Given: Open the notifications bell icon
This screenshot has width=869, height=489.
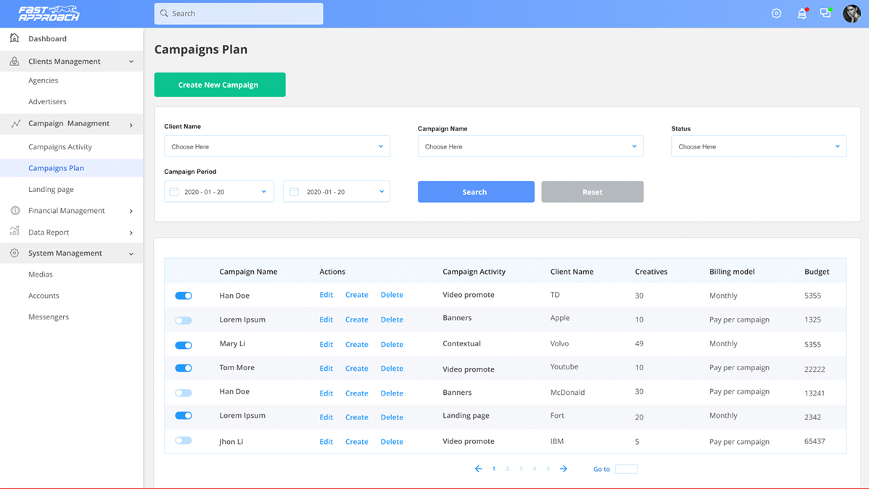Looking at the screenshot, I should point(802,14).
